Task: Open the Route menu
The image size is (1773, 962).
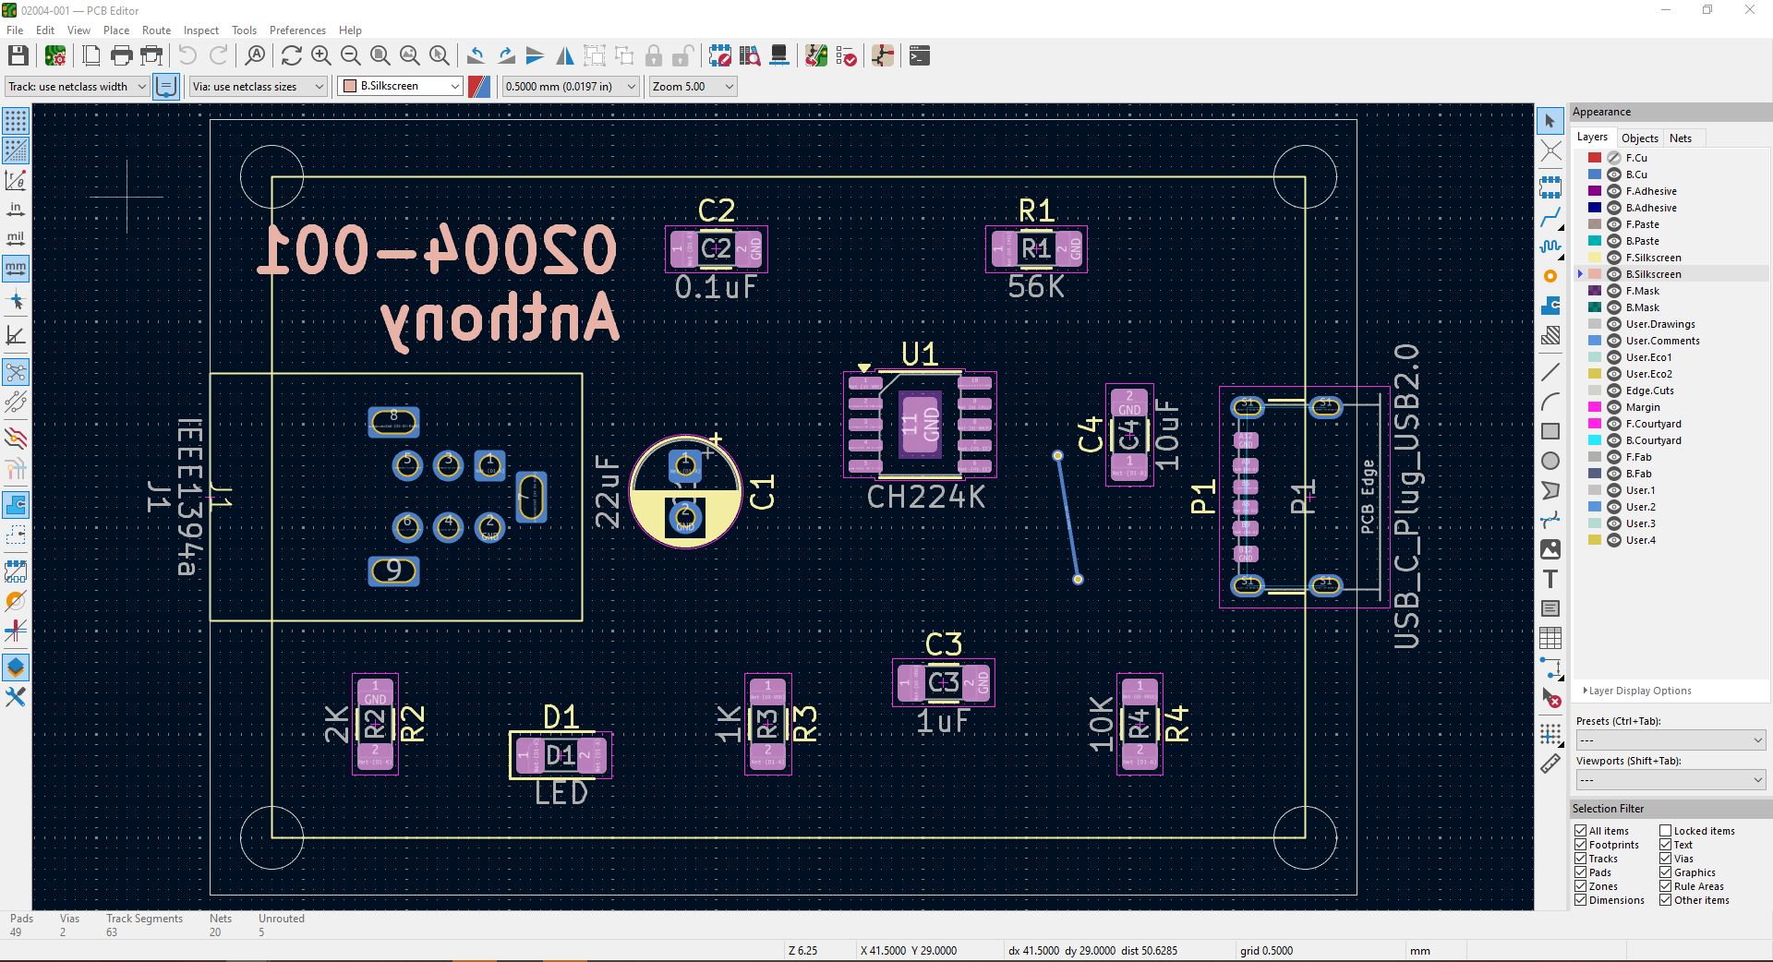Action: [x=156, y=30]
